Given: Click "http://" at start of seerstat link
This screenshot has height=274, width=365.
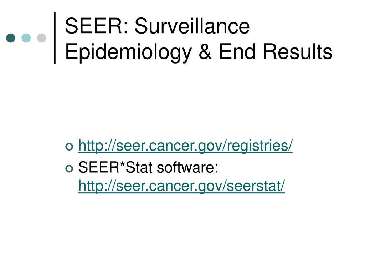Looking at the screenshot, I should pos(97,186).
